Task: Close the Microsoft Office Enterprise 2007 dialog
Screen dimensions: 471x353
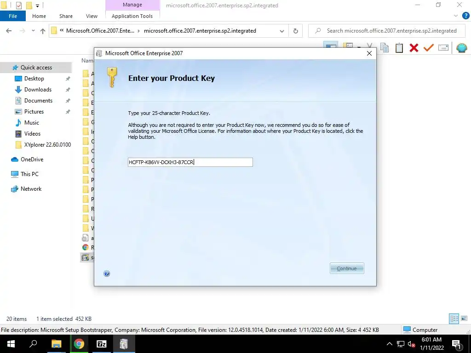Action: [369, 53]
